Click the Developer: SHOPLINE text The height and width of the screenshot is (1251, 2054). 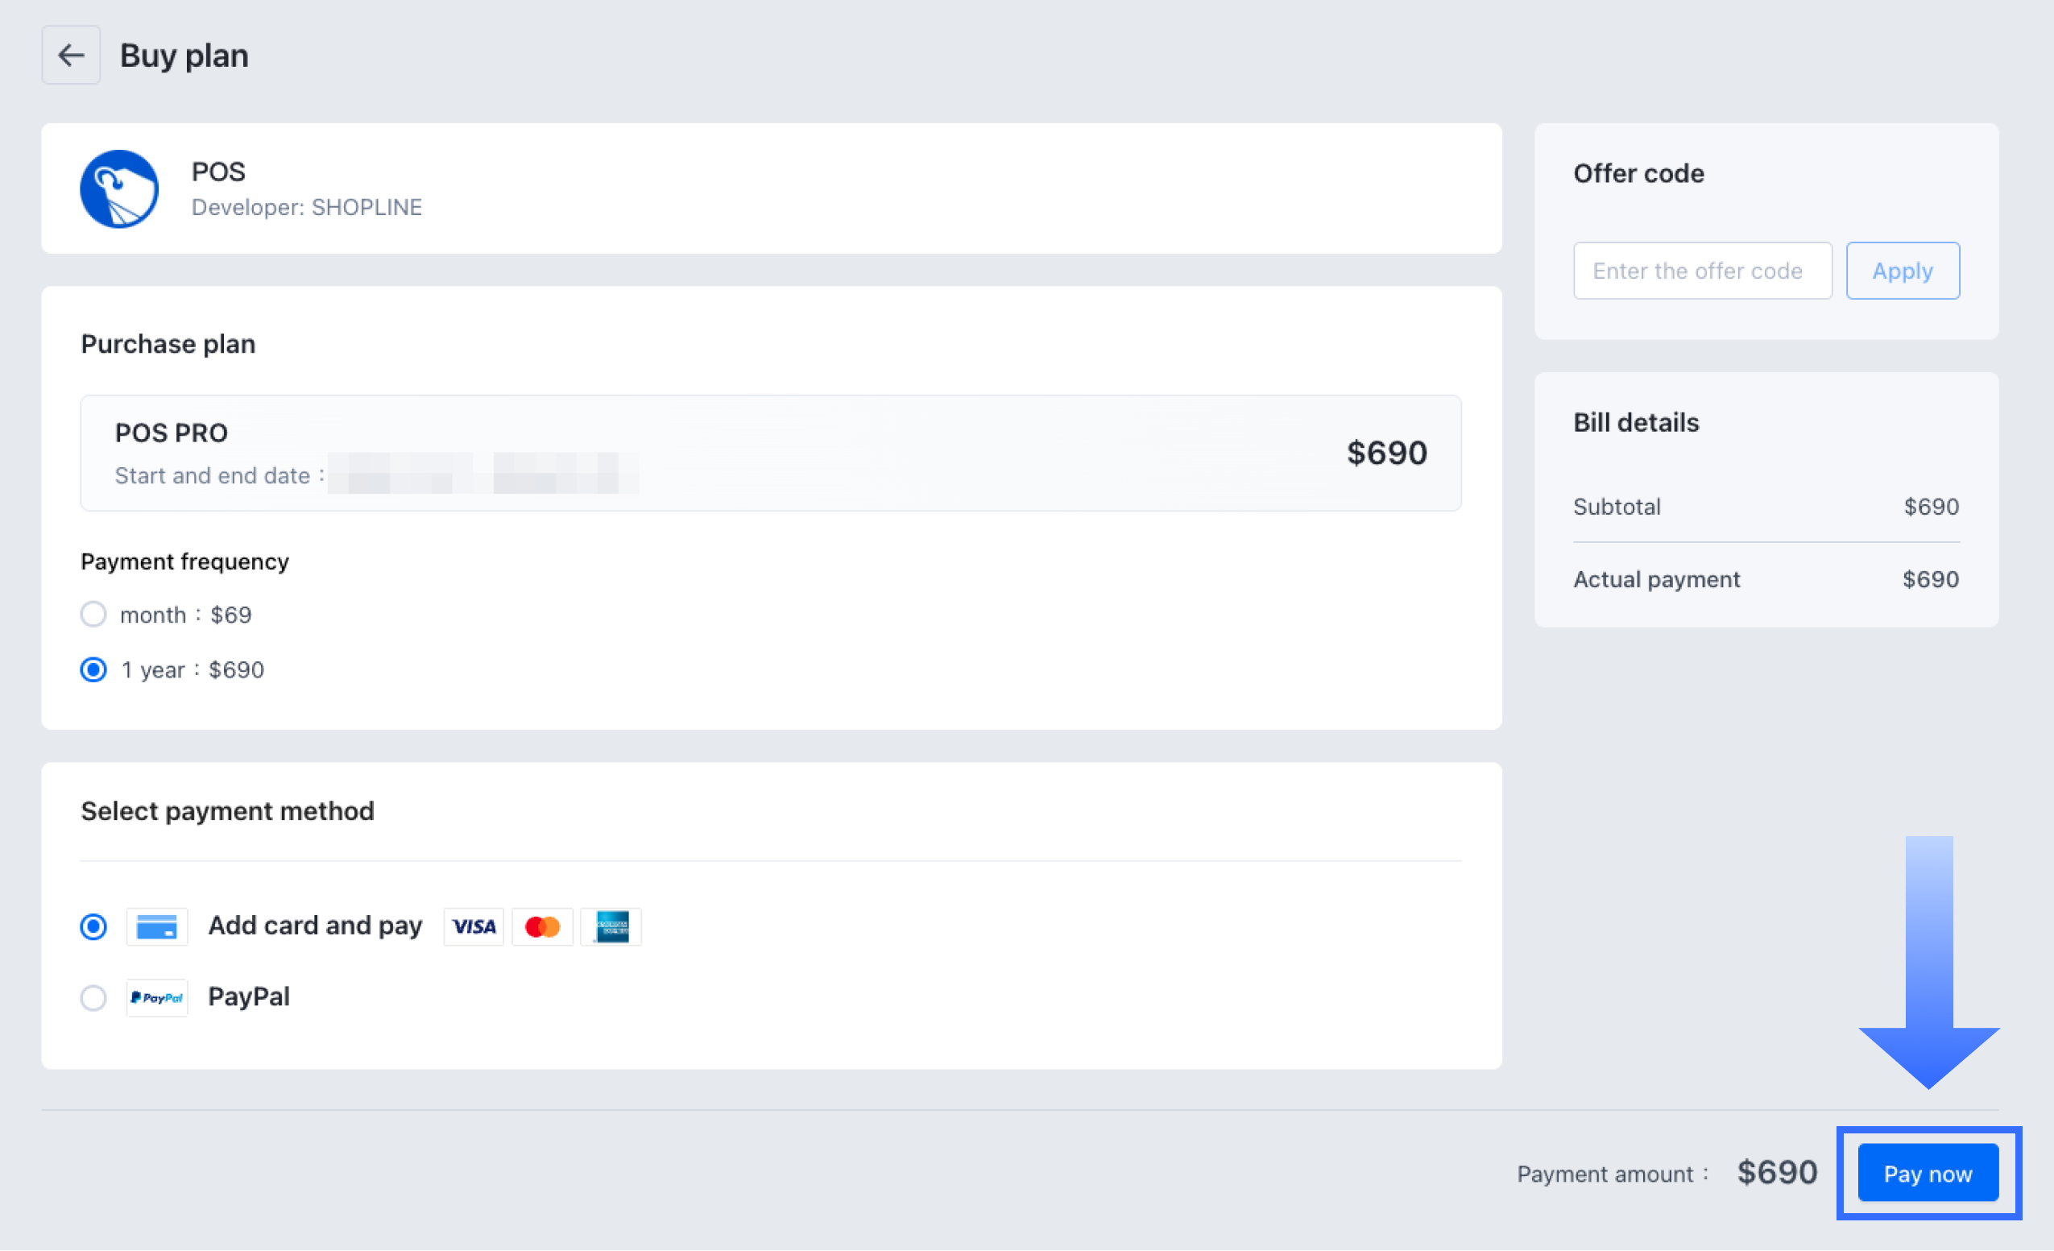point(307,207)
